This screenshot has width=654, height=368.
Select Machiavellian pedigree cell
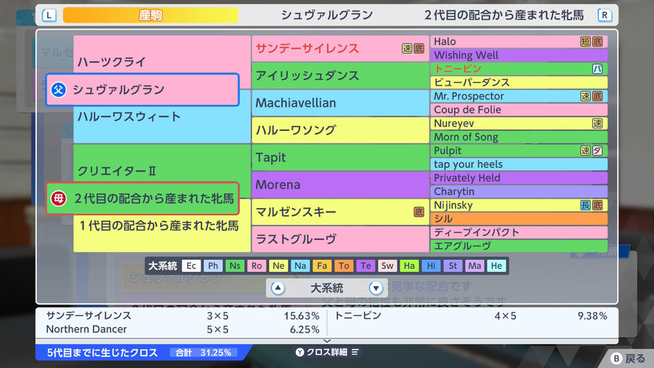click(x=340, y=103)
